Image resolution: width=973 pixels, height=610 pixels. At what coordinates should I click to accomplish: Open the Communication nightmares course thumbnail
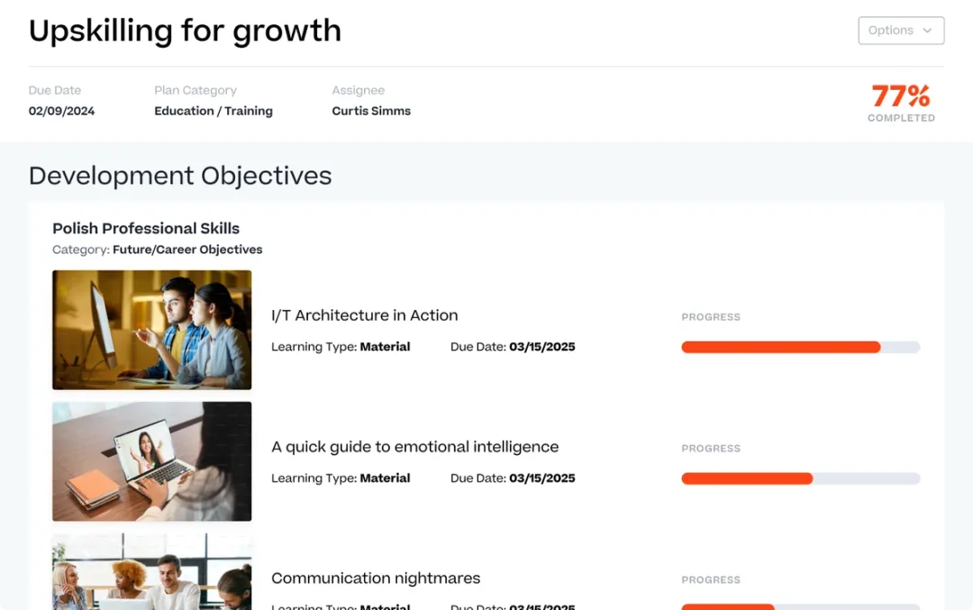(152, 571)
